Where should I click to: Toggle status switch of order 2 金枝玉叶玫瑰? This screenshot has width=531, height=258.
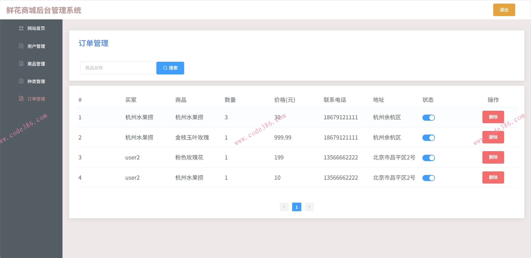428,138
